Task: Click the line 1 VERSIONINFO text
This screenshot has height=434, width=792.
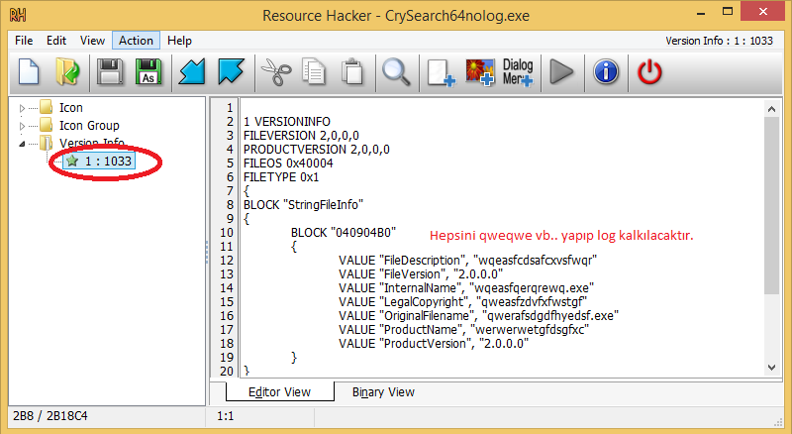Action: click(x=287, y=122)
